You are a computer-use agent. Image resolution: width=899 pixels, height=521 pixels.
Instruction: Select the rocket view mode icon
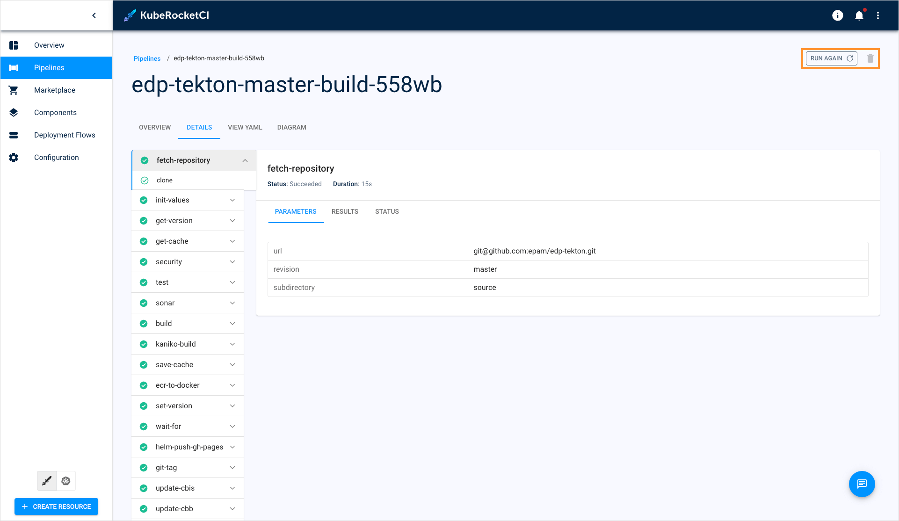tap(47, 481)
